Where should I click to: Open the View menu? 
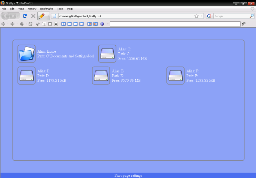point(21,9)
